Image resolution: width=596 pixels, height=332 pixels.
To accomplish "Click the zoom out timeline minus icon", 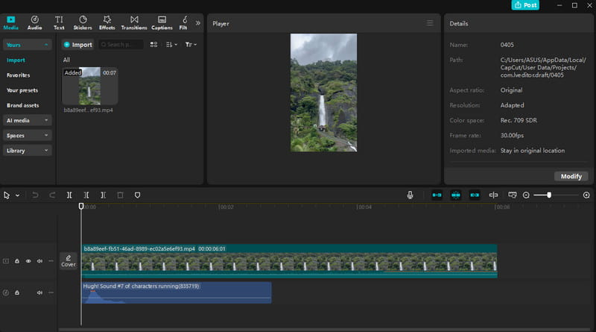I will click(526, 195).
